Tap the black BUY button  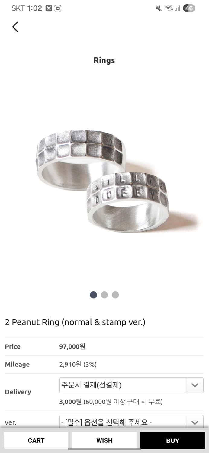coord(173,440)
